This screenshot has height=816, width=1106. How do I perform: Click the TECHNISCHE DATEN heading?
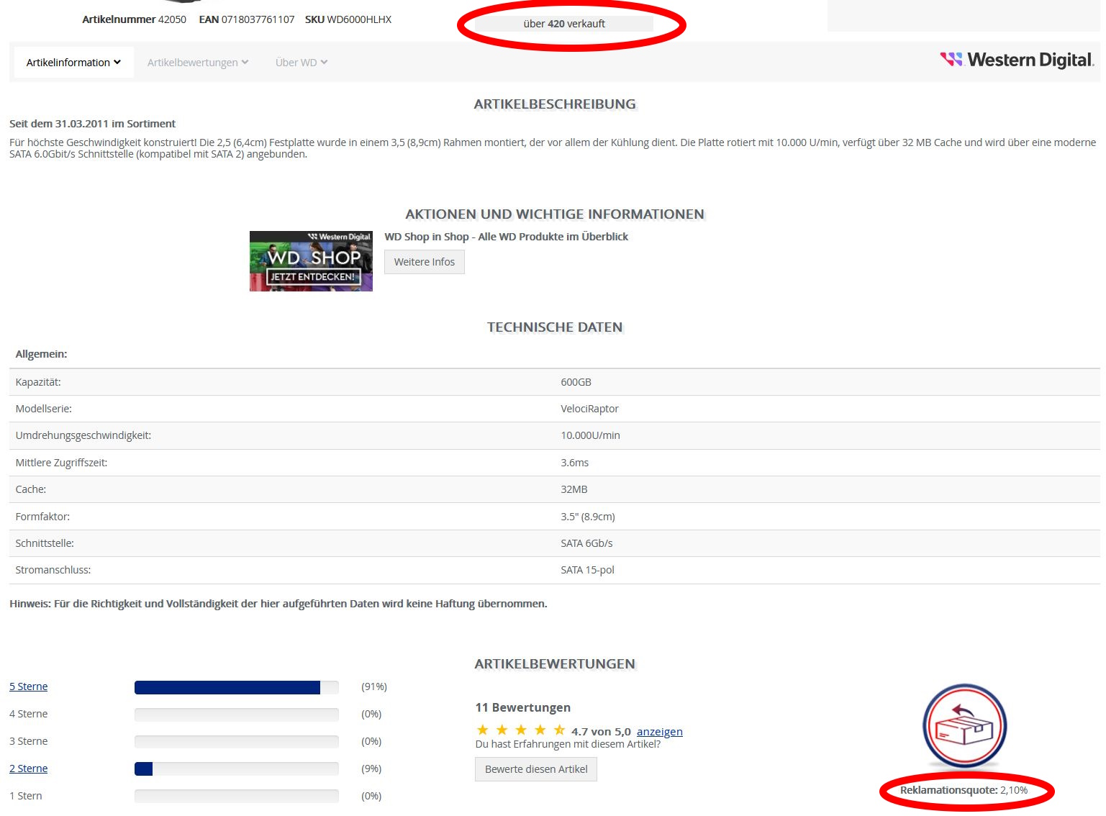click(555, 327)
